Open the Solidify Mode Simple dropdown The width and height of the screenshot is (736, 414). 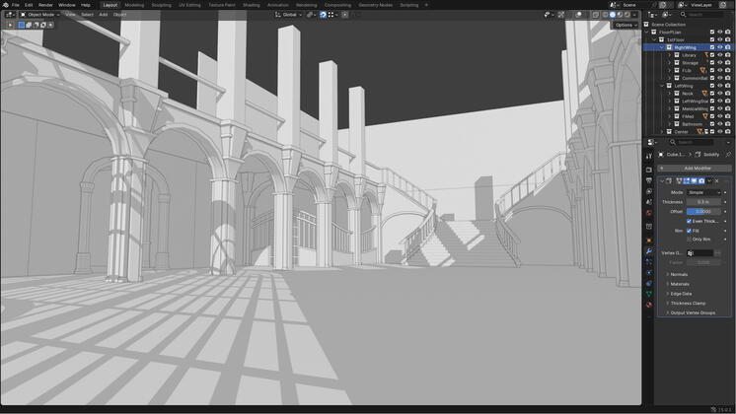coord(703,192)
